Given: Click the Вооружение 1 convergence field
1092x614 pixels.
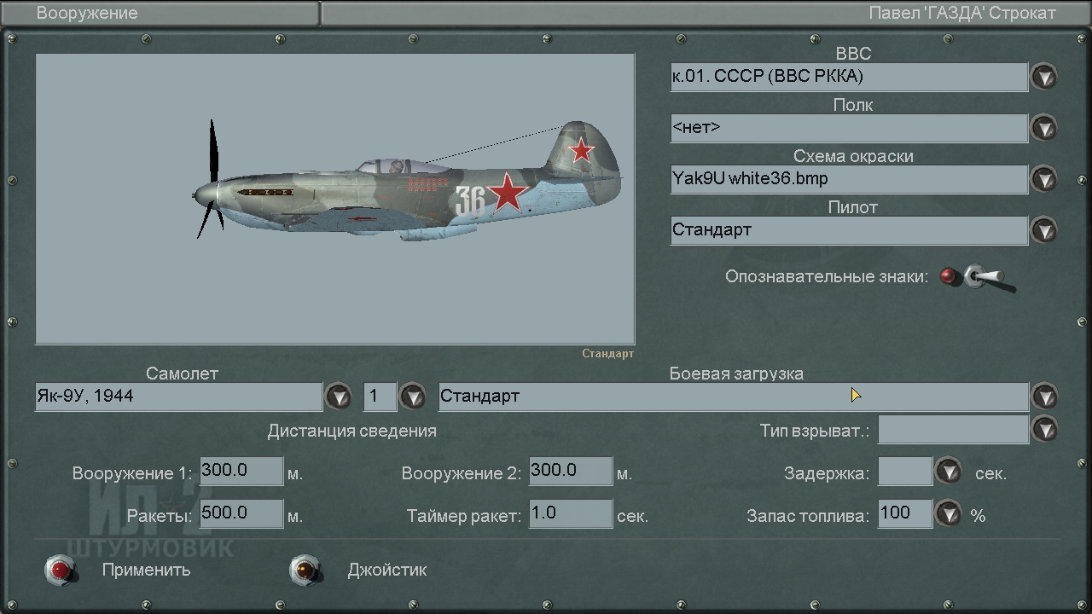Looking at the screenshot, I should [241, 471].
